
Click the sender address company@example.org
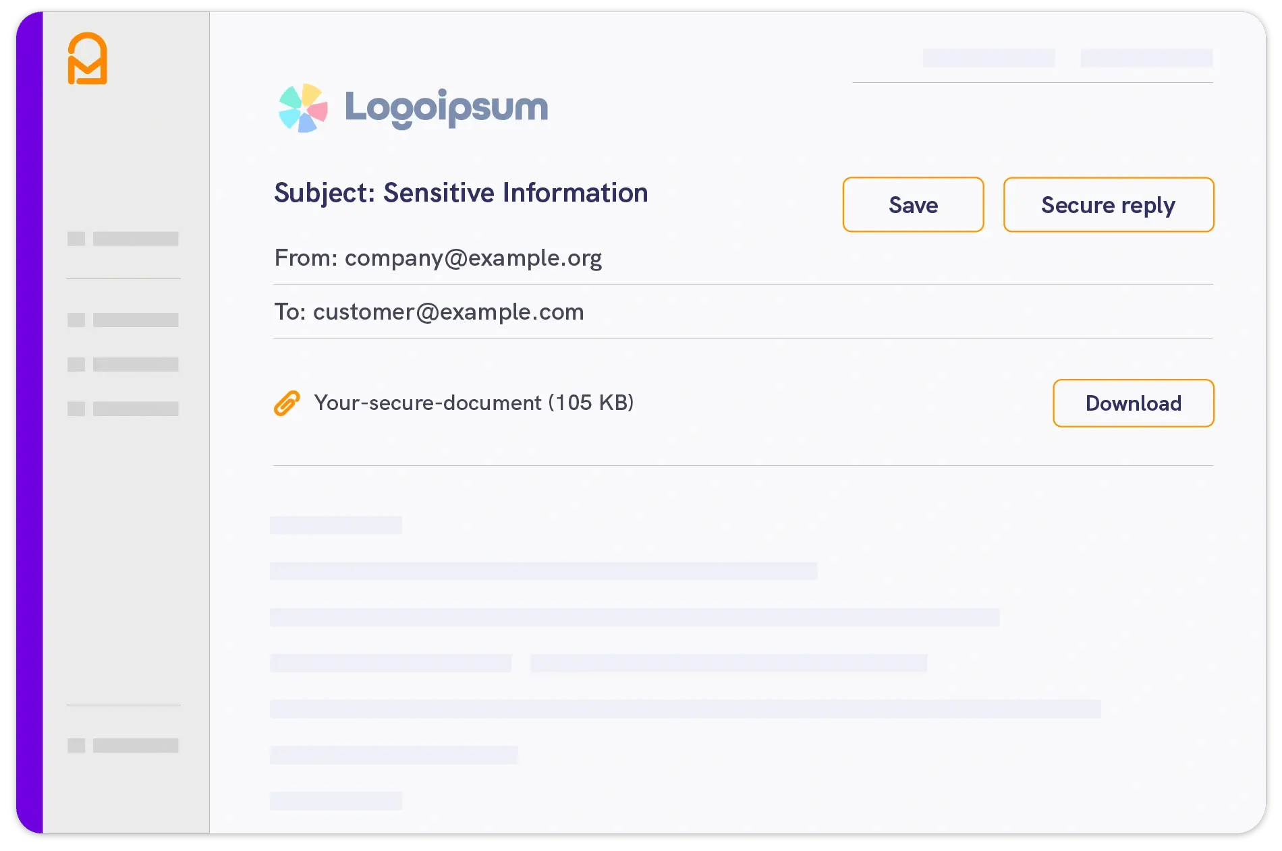(473, 258)
